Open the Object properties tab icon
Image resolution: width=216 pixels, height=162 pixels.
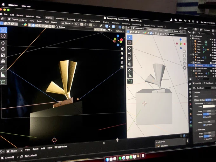coord(191,114)
